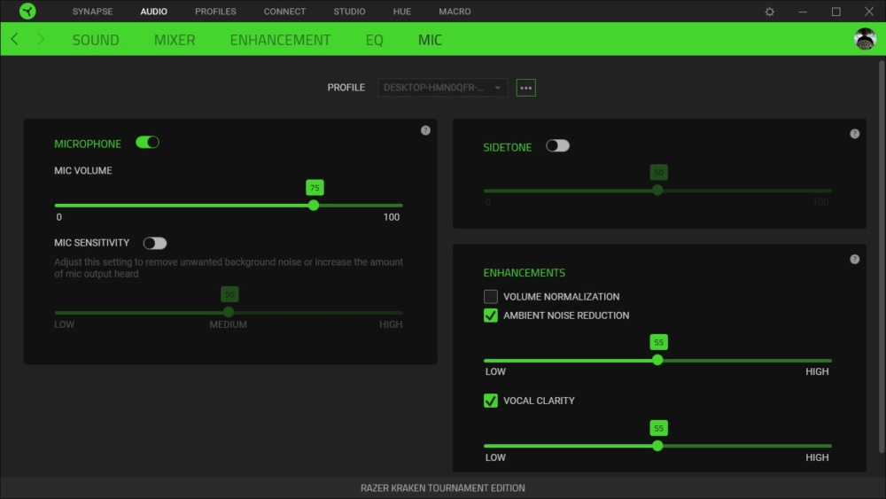
Task: Enable the Mic Sensitivity toggle
Action: pyautogui.click(x=155, y=243)
